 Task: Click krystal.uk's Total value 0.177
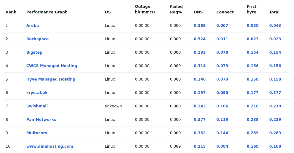coord(275,93)
